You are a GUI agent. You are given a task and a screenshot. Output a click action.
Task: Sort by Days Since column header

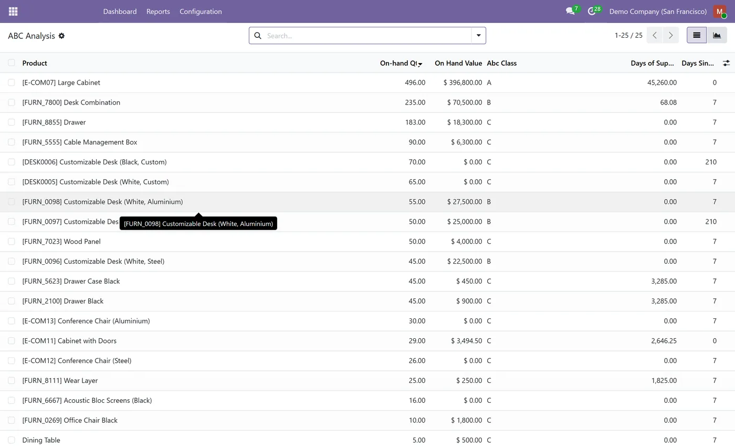point(697,63)
